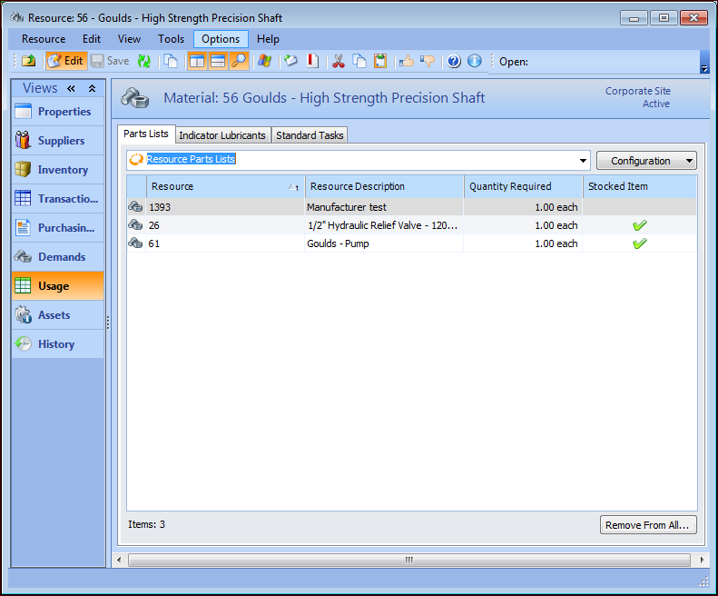
Task: Click the green refresh icon
Action: tap(143, 61)
